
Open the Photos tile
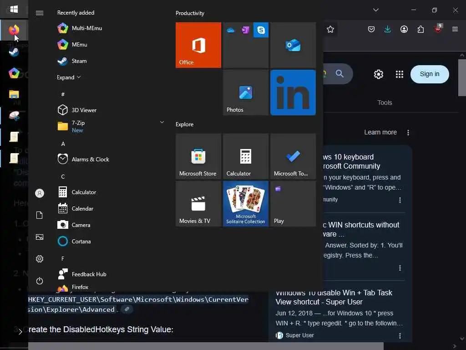pos(245,93)
